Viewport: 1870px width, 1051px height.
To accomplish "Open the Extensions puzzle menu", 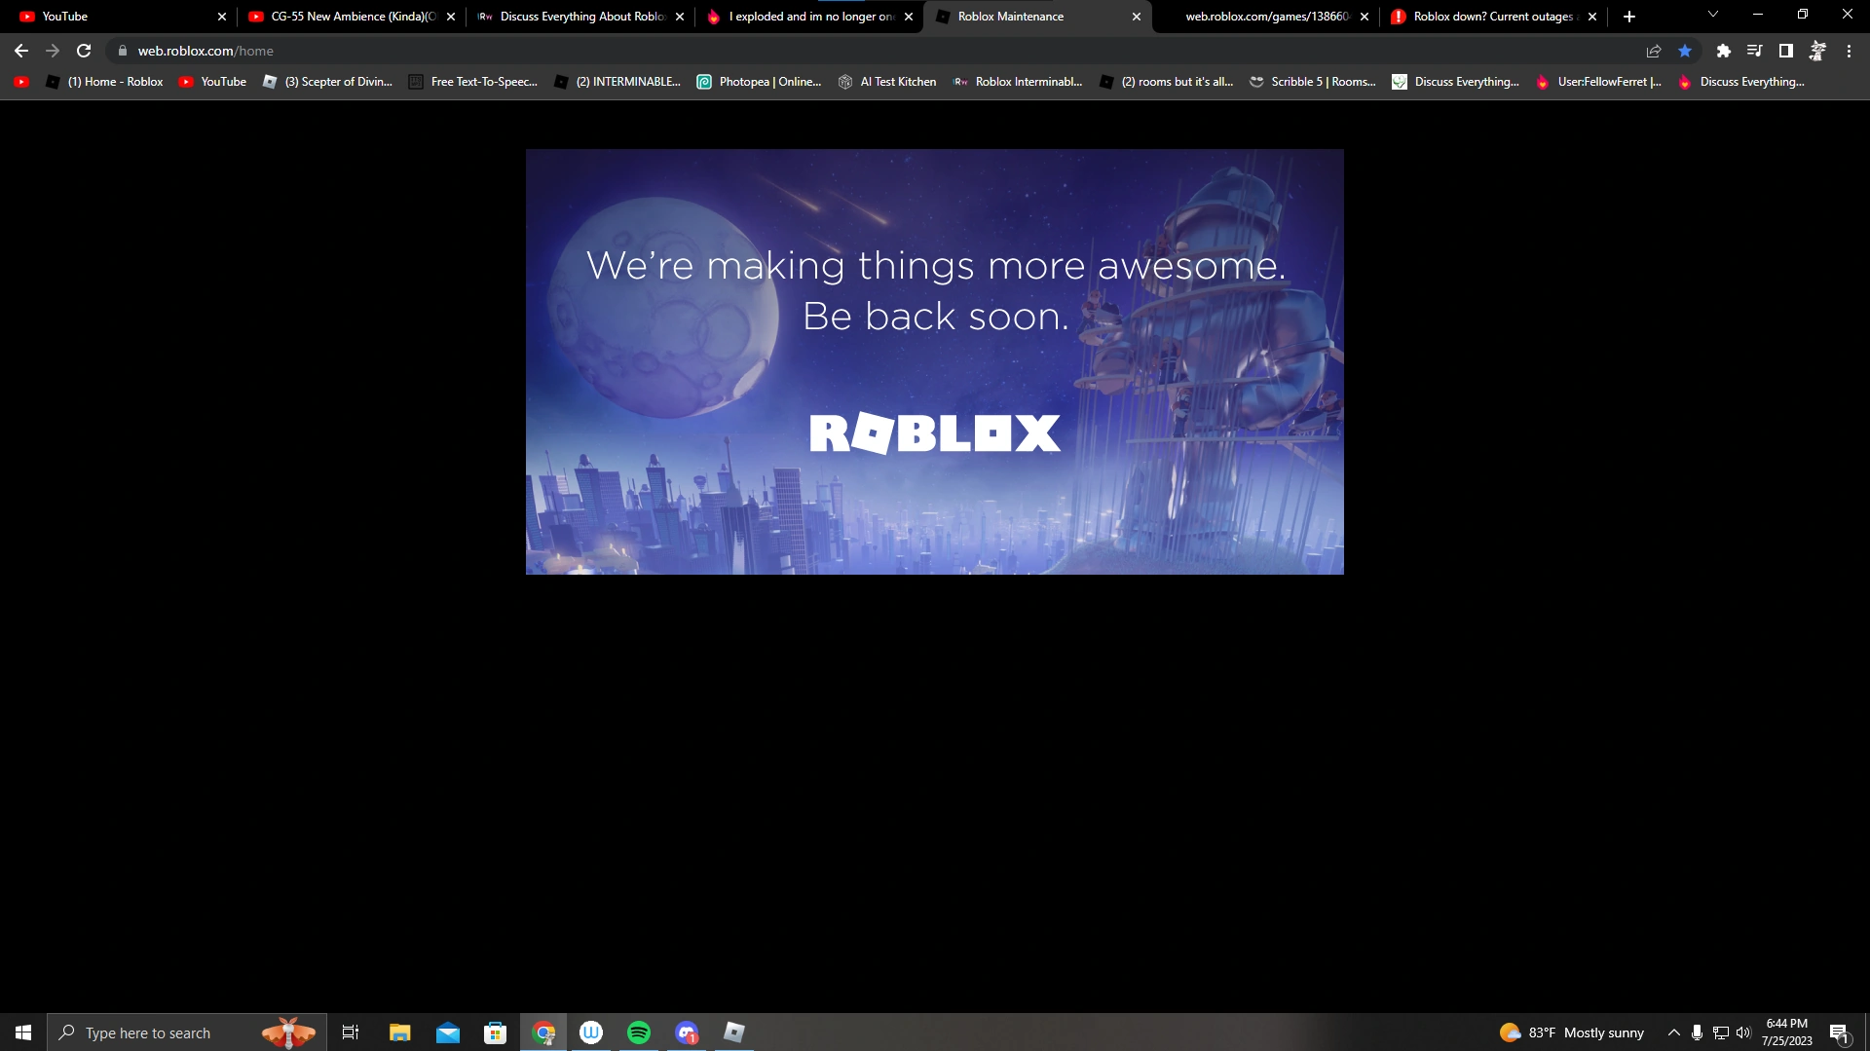I will [x=1724, y=51].
